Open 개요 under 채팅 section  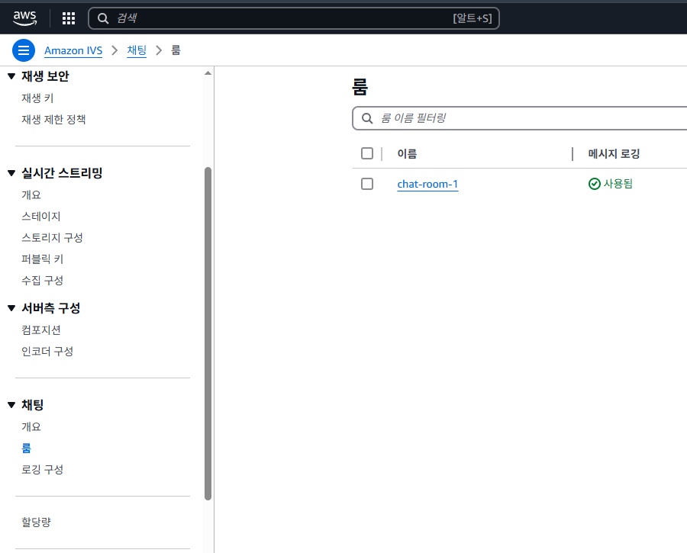[x=31, y=427]
